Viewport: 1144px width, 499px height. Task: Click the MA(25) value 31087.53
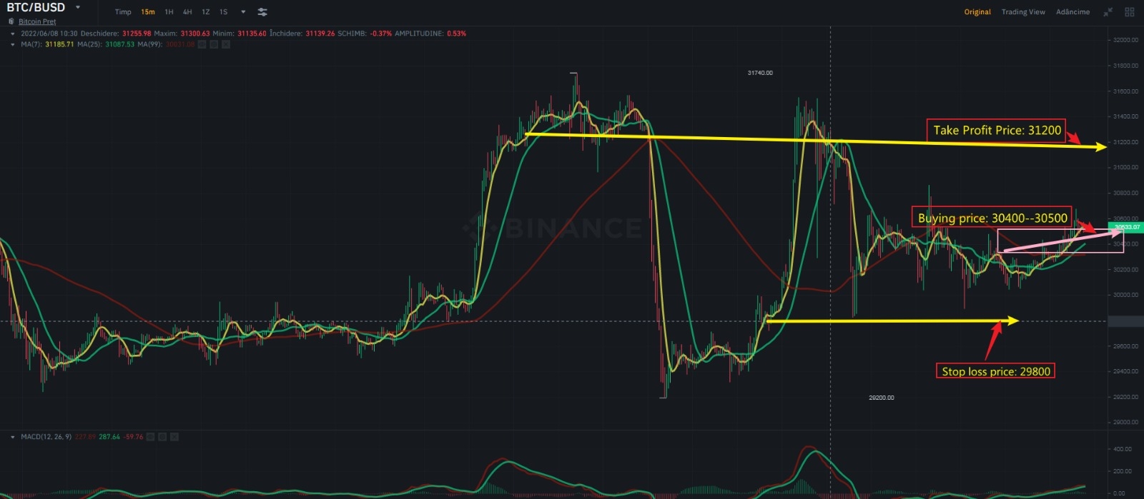pyautogui.click(x=119, y=44)
